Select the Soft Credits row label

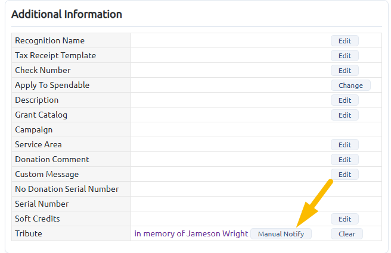(38, 219)
